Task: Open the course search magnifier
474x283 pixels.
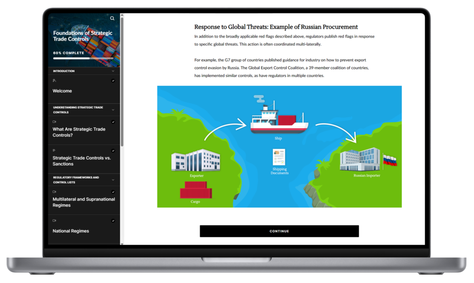Action: pyautogui.click(x=112, y=18)
